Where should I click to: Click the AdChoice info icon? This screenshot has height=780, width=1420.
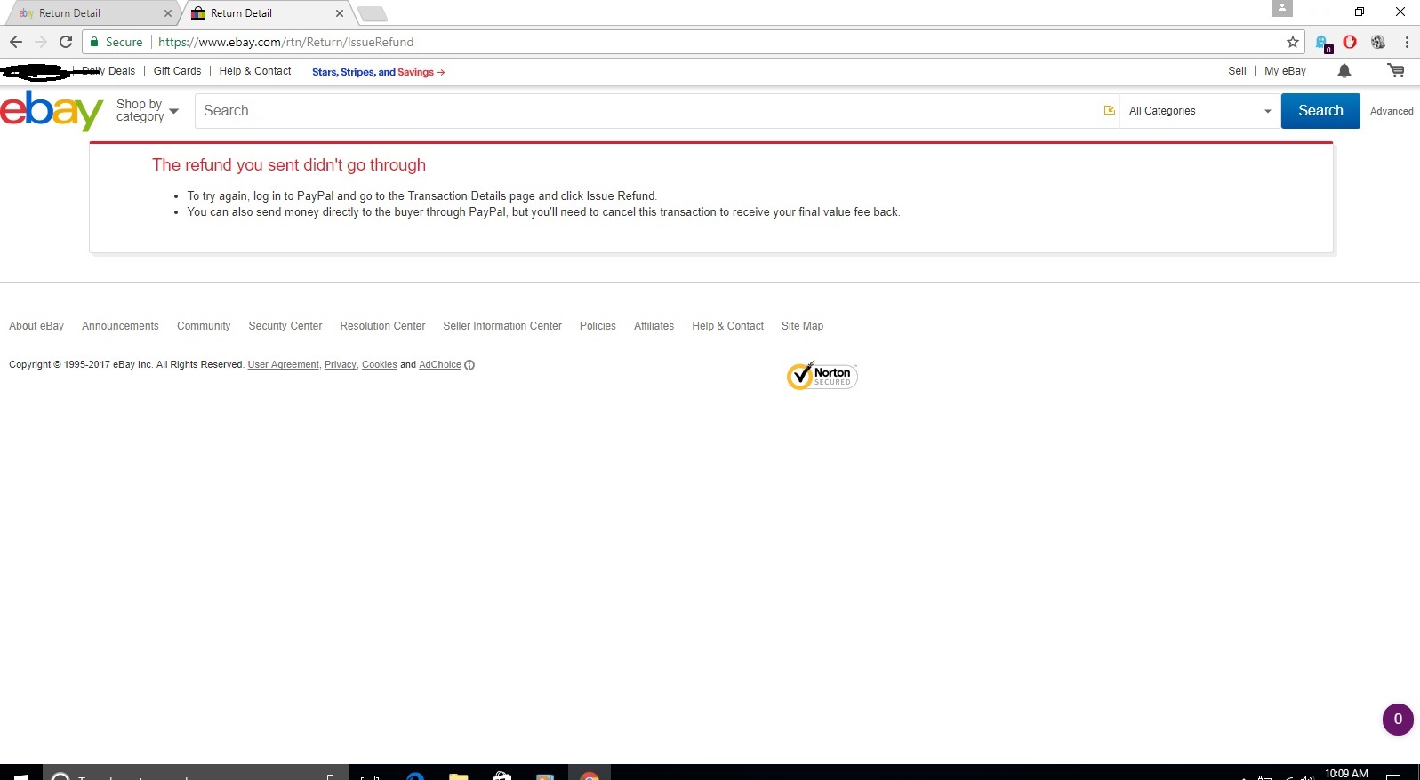coord(469,365)
